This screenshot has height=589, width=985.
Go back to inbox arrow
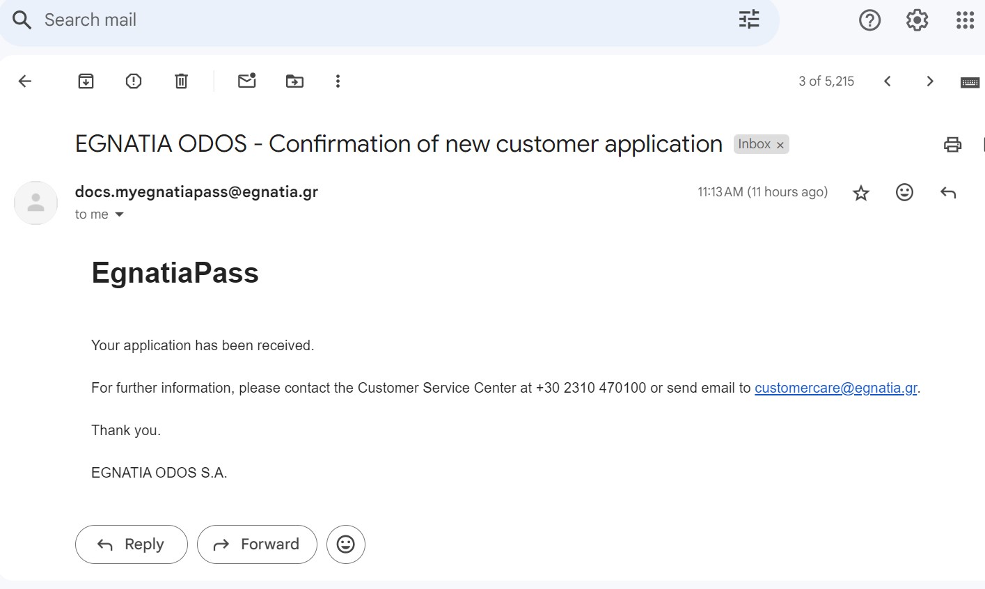(25, 81)
